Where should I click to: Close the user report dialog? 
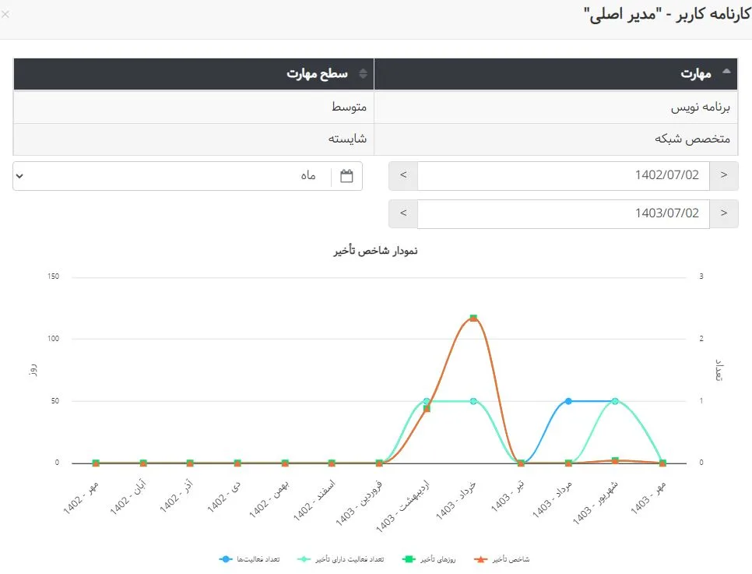[6, 14]
